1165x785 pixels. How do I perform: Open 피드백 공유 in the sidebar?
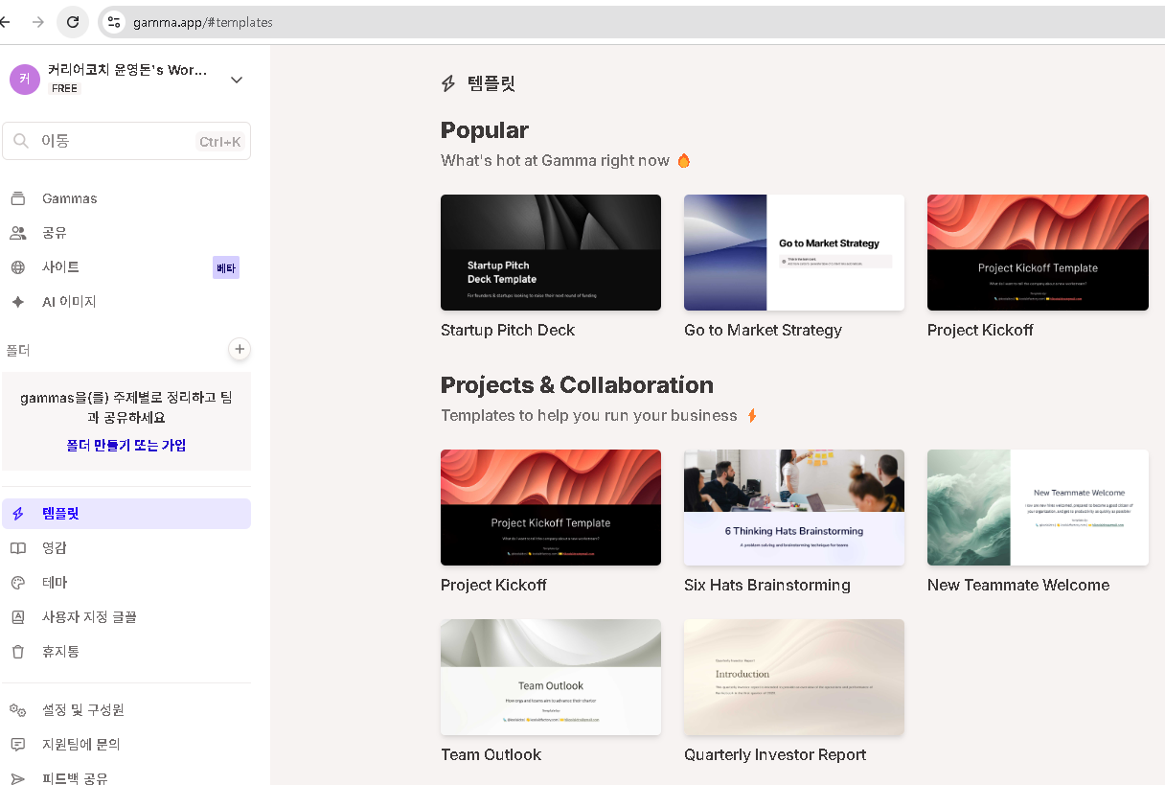(x=126, y=778)
